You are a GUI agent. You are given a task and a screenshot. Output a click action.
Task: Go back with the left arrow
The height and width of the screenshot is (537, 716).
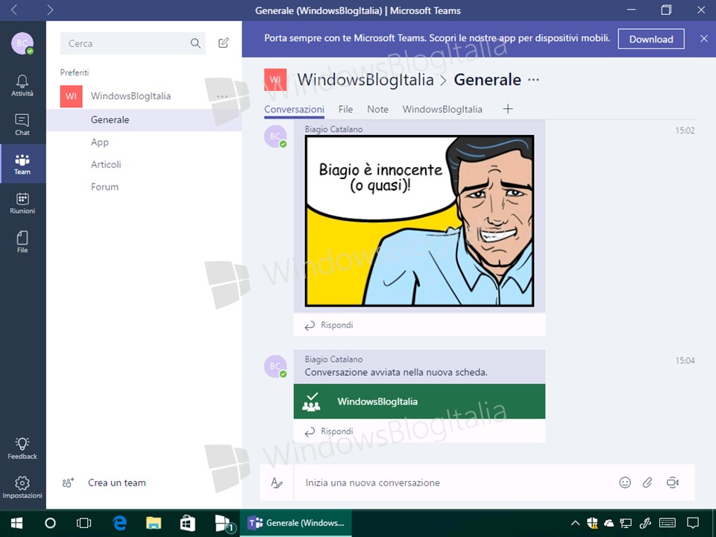[14, 10]
